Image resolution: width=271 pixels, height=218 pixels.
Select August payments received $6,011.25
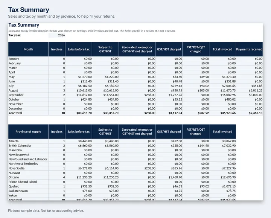(x=256, y=90)
